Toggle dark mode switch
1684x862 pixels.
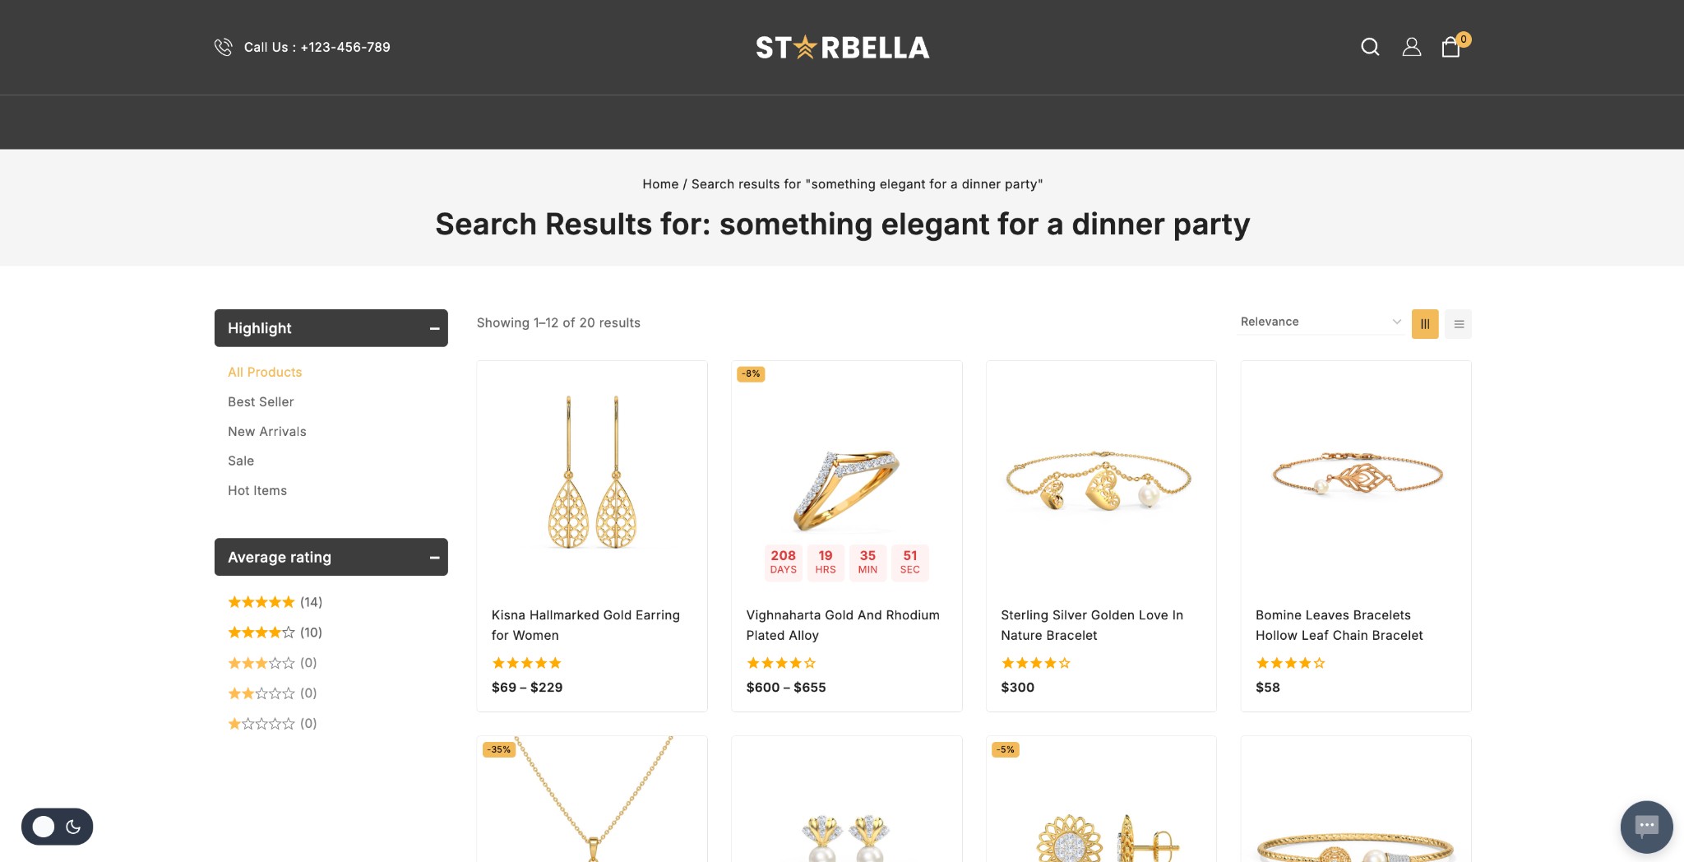click(x=57, y=827)
